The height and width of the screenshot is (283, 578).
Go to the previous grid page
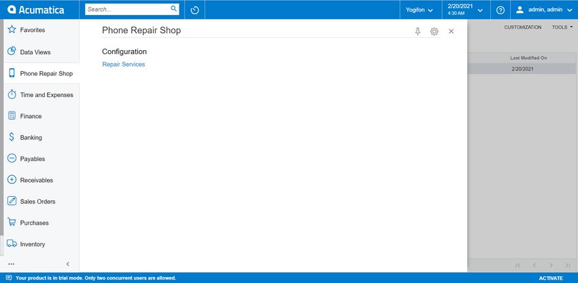click(x=534, y=265)
